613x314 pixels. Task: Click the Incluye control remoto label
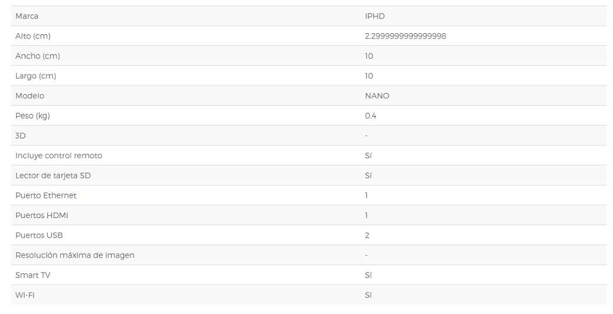pos(59,156)
